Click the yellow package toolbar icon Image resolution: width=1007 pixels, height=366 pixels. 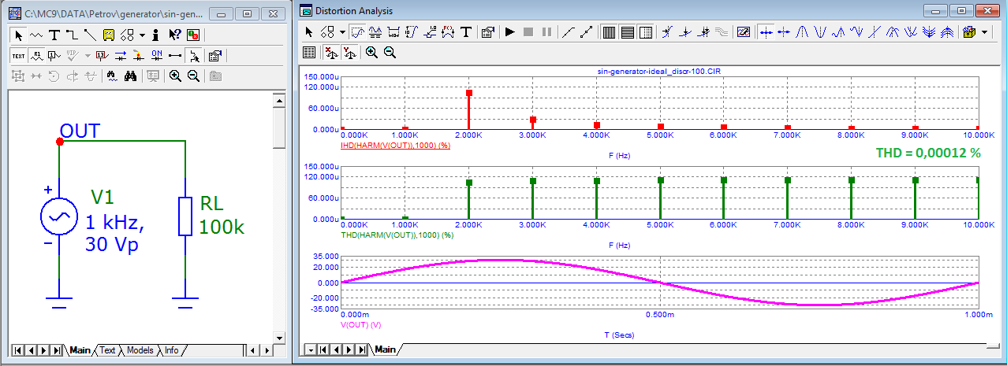969,32
